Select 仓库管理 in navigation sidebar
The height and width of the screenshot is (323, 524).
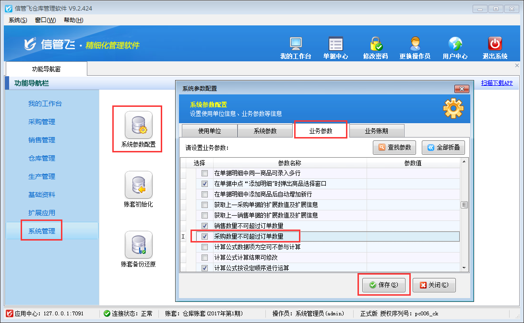pos(42,158)
